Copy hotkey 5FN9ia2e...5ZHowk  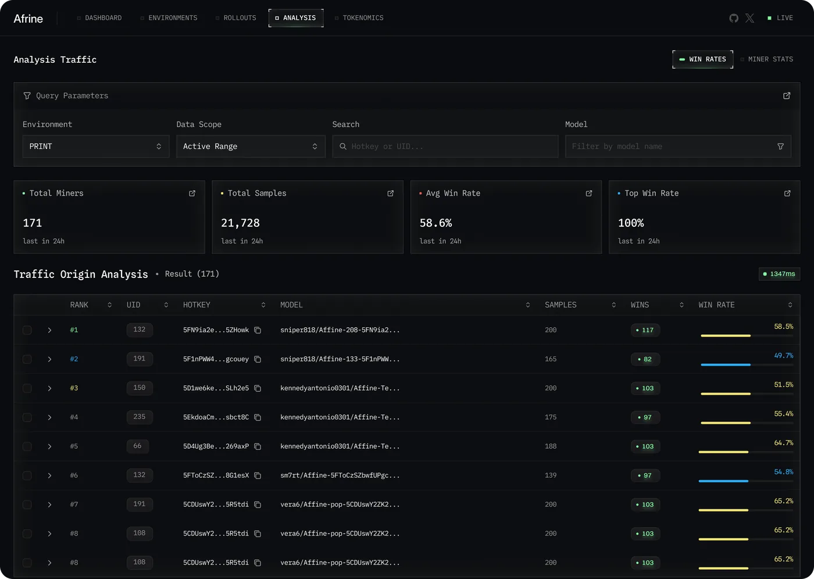click(x=258, y=330)
